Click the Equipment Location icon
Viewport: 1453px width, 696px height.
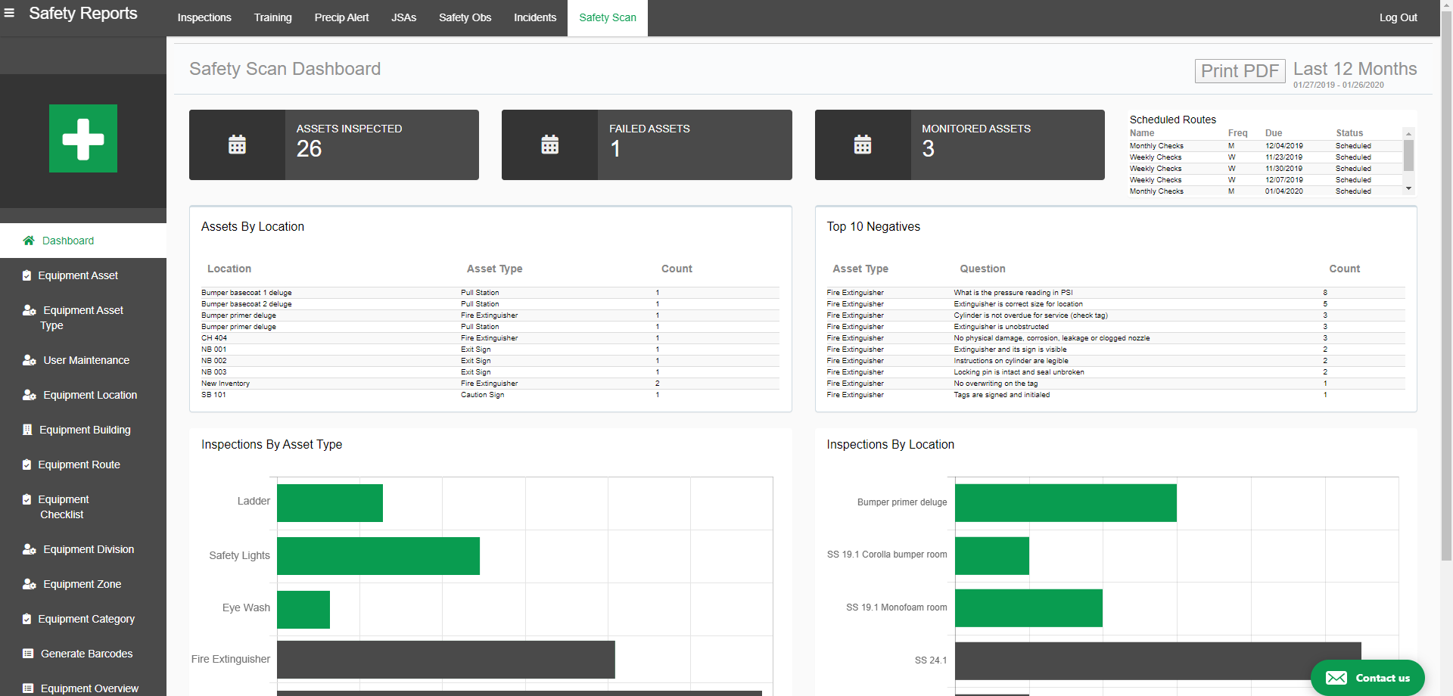(x=30, y=395)
